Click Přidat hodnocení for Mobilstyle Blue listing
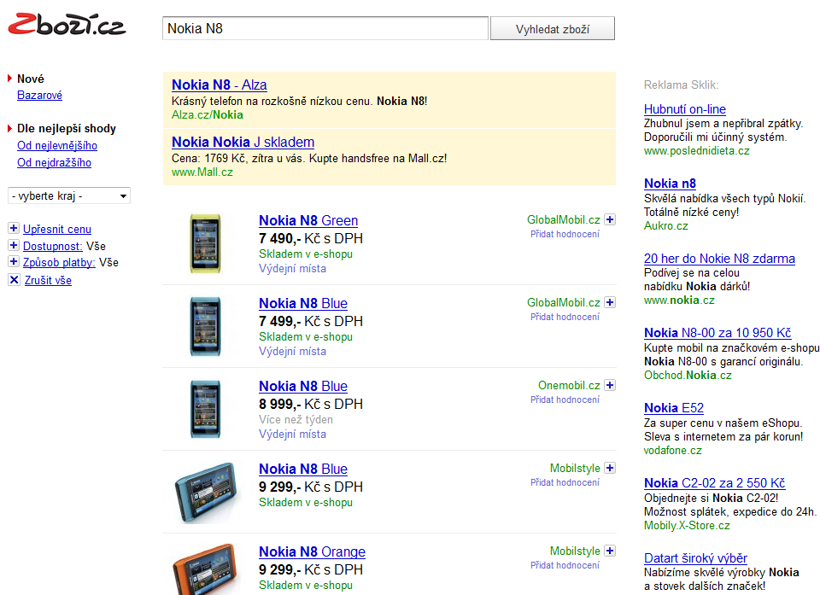The height and width of the screenshot is (595, 820). [x=565, y=482]
